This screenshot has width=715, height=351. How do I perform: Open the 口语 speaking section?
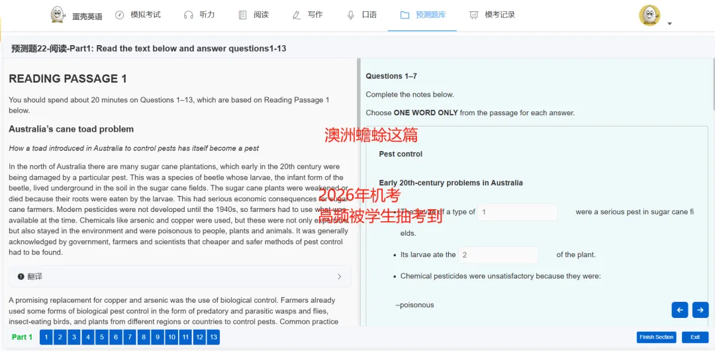(361, 15)
